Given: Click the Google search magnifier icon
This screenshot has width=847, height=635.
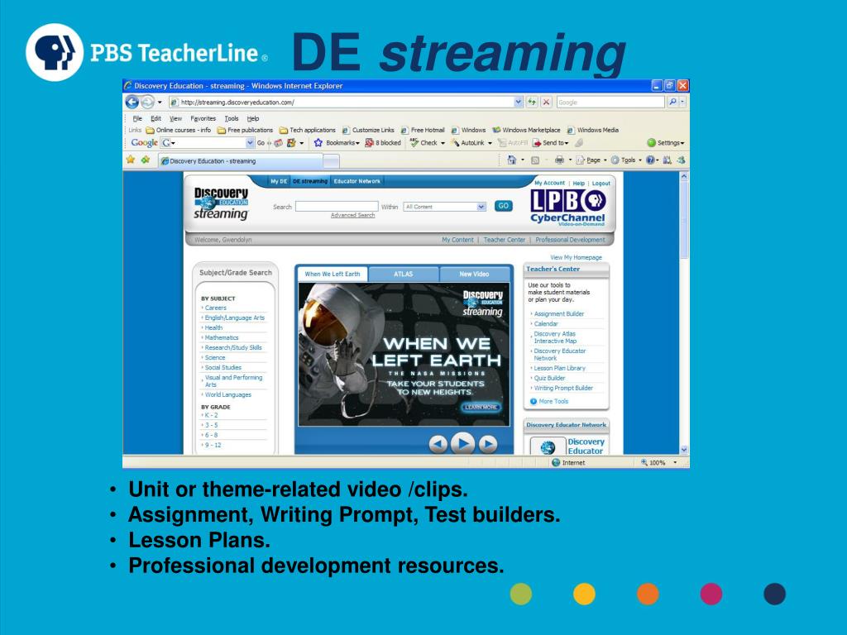Looking at the screenshot, I should pos(672,102).
